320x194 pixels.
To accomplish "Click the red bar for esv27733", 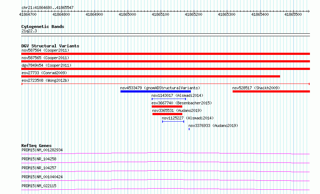I will coord(151,76).
